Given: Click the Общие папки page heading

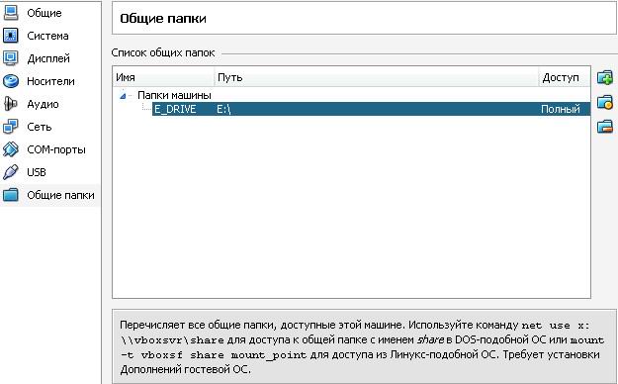Looking at the screenshot, I should (163, 19).
